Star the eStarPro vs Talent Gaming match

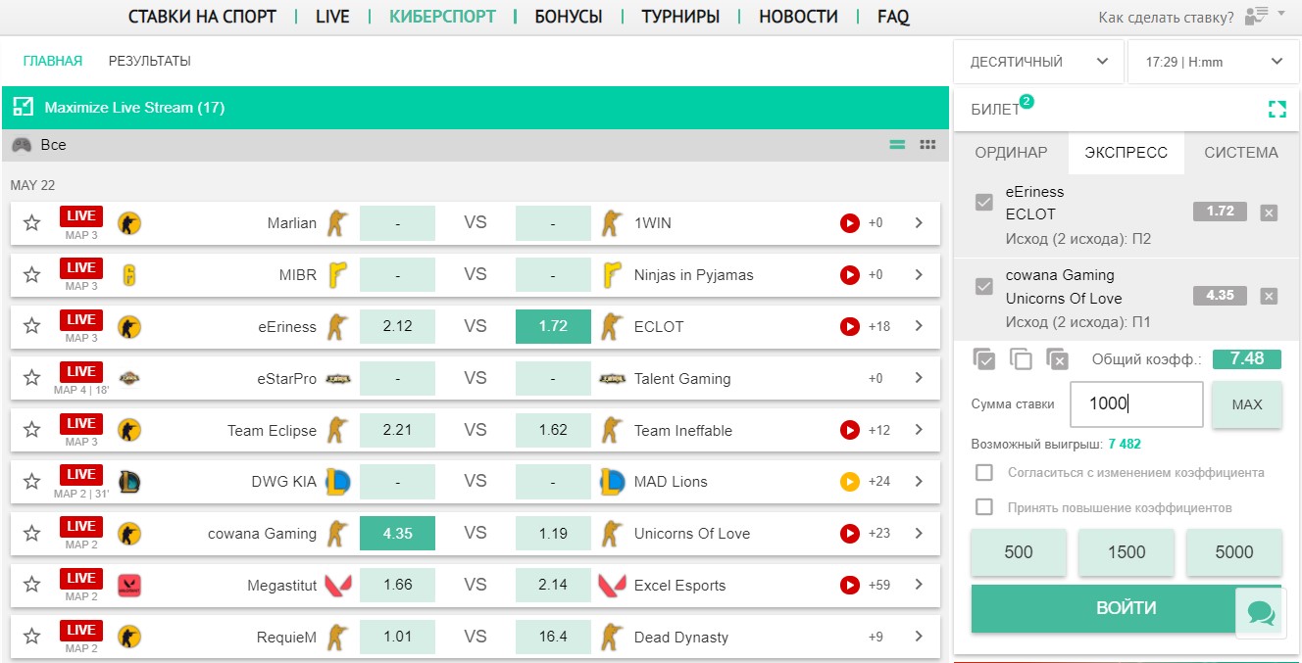coord(31,379)
